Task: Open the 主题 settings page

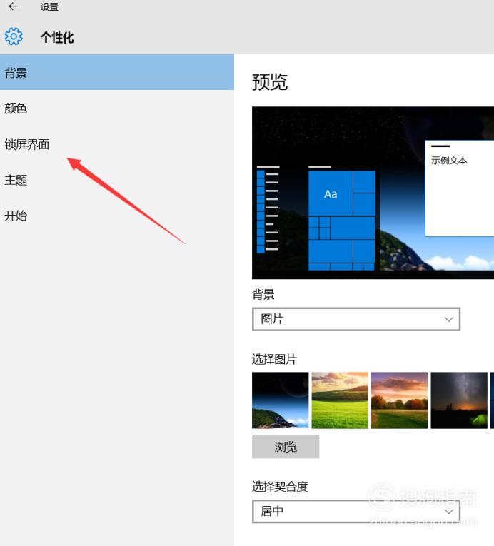Action: pos(116,180)
